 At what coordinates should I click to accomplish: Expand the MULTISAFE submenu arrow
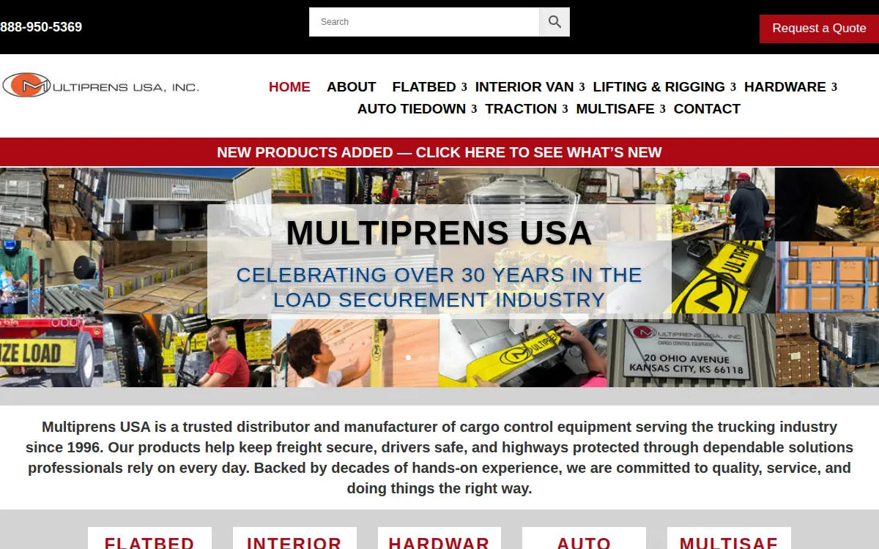point(662,109)
